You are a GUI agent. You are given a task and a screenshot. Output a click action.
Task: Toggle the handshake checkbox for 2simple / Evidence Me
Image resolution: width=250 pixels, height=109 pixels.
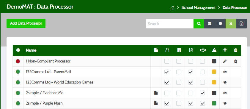click(x=202, y=93)
